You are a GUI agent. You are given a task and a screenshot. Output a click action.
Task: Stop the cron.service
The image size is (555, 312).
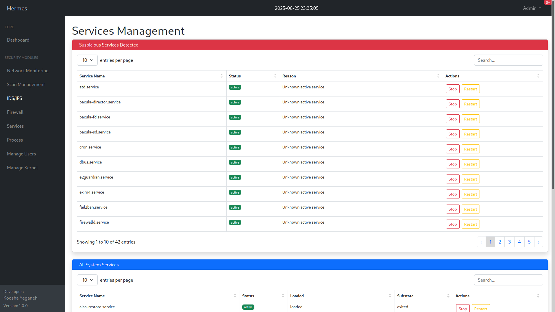453,149
